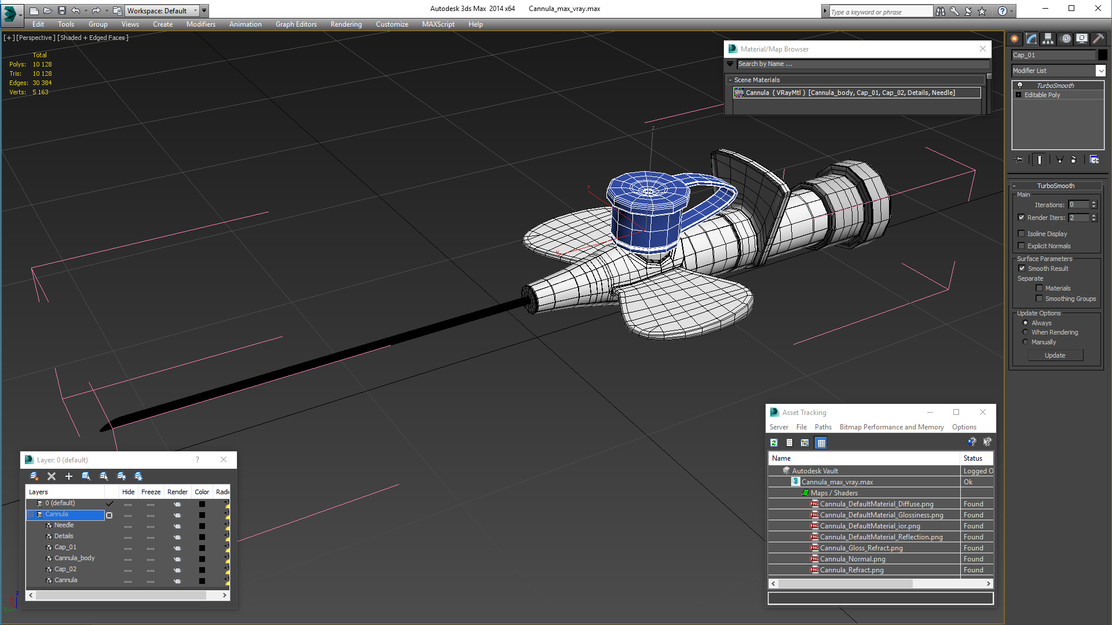
Task: Open the Modifier List dropdown
Action: [1100, 71]
